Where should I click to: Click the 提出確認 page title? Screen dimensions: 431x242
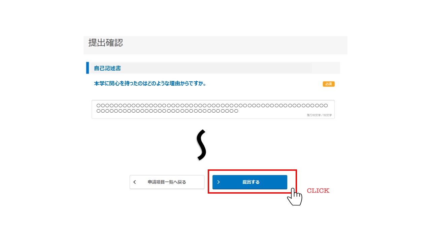coord(106,43)
